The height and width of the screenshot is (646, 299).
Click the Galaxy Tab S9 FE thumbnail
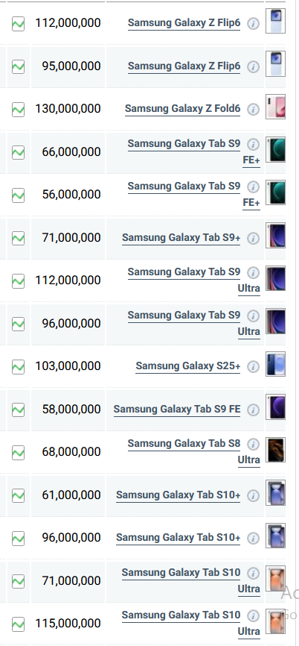click(275, 407)
